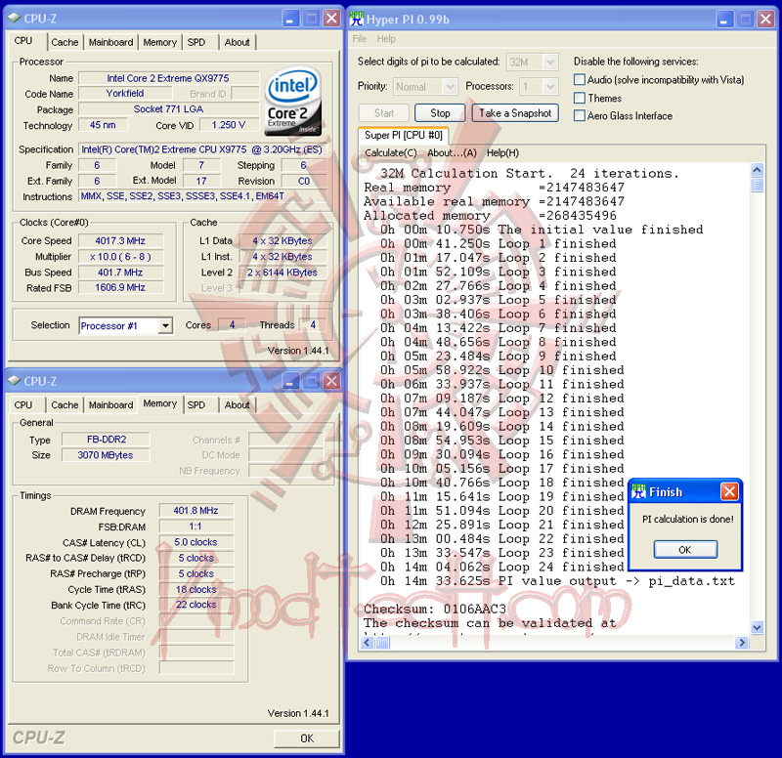Open the SPD tab in top CPU-Z window
Screen dimensions: 782x758
click(x=196, y=42)
